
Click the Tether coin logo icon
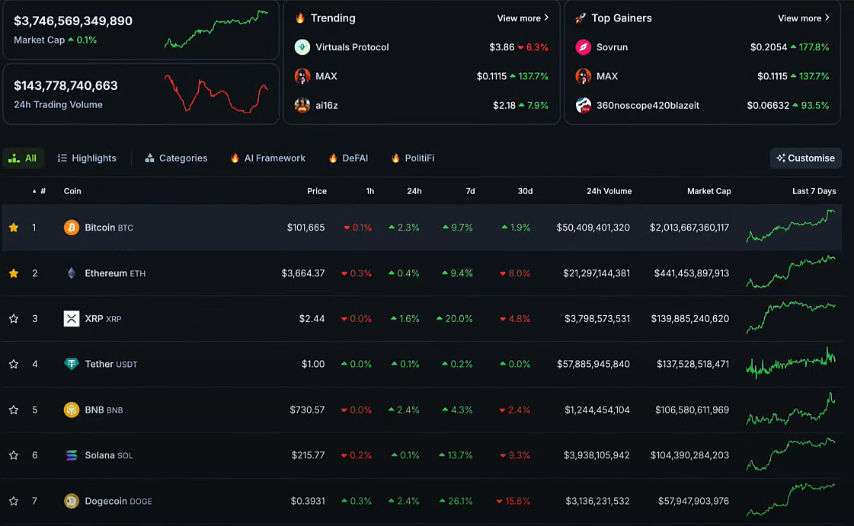point(71,365)
